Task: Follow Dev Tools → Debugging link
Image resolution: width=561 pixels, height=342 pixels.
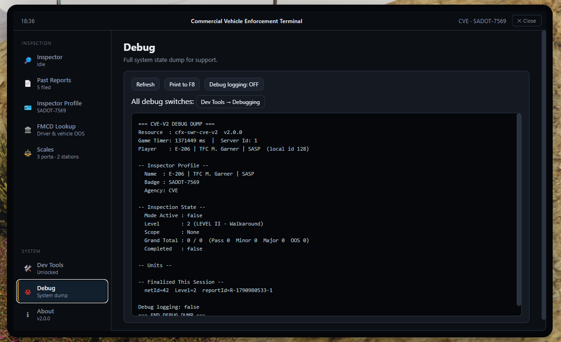Action: click(230, 102)
